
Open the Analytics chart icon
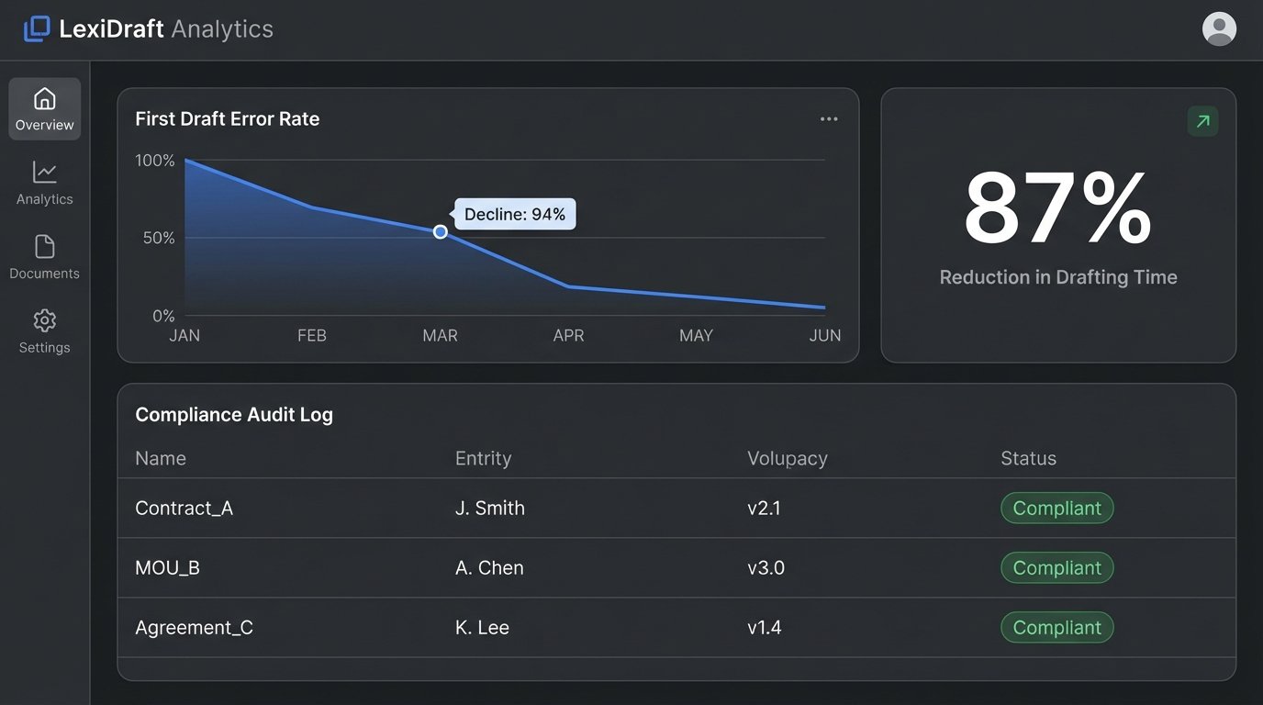pyautogui.click(x=44, y=173)
